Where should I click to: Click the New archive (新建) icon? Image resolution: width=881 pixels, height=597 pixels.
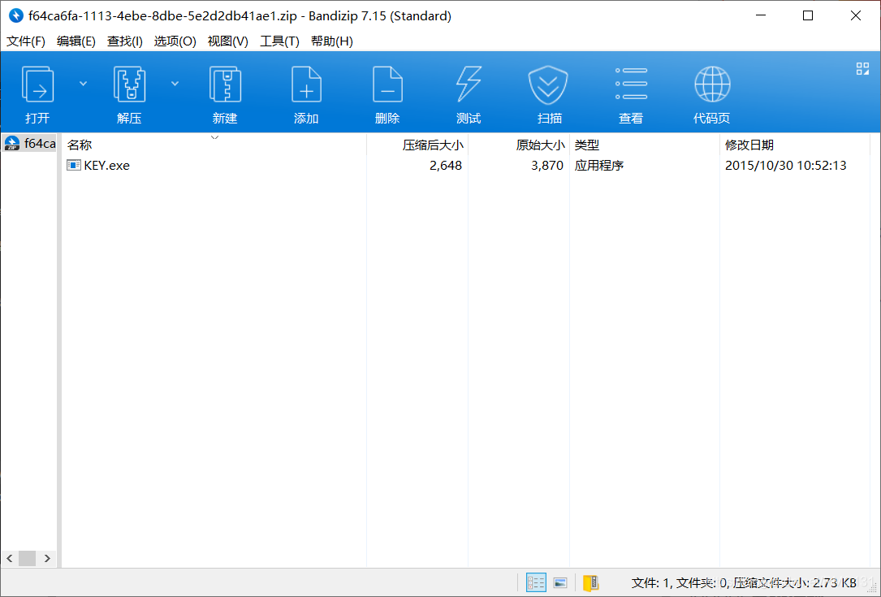point(225,84)
